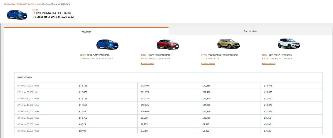Click the £10,325 value cell

click(292, 111)
